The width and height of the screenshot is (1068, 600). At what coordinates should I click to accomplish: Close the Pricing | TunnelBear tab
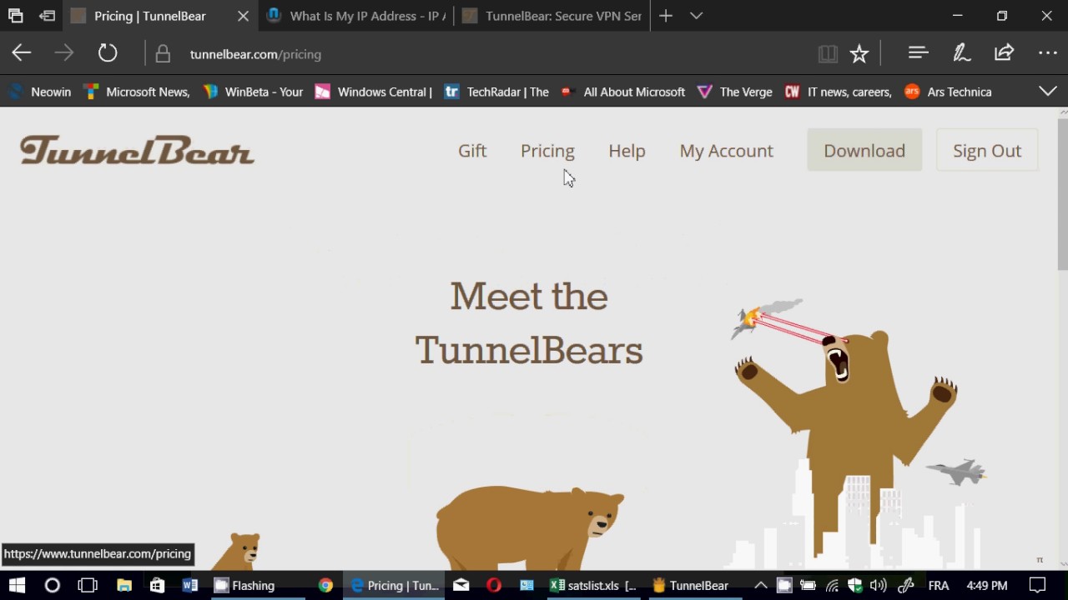(243, 16)
